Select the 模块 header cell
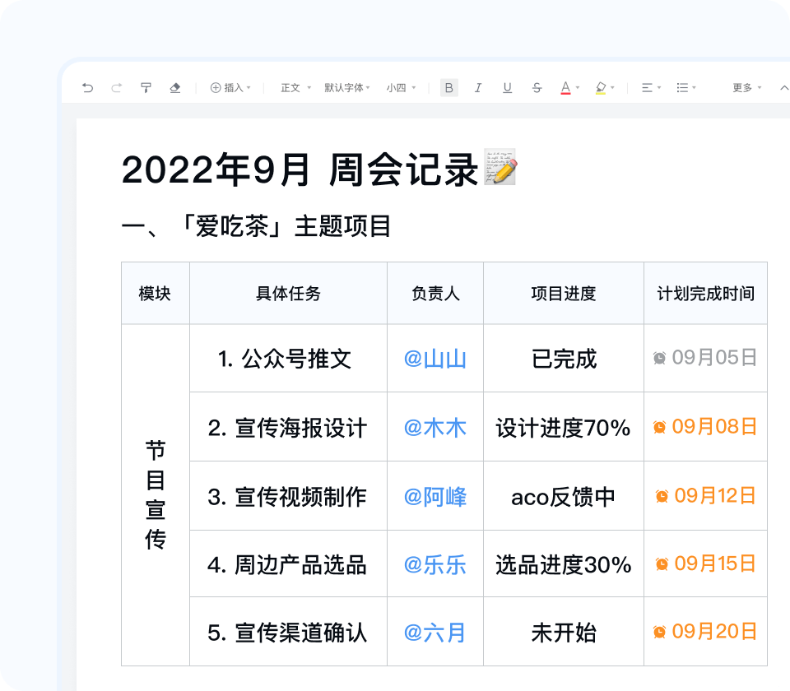The width and height of the screenshot is (790, 691). tap(156, 293)
